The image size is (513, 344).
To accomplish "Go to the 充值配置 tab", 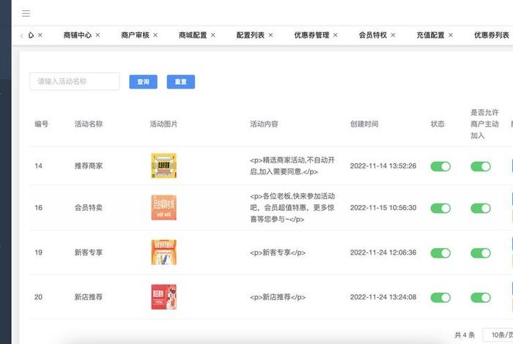I will (x=430, y=35).
